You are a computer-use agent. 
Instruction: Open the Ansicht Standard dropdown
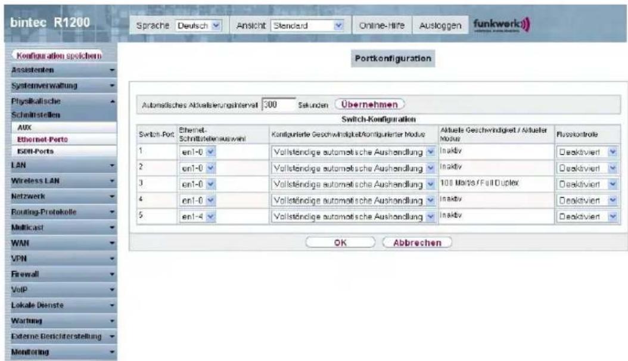(307, 26)
